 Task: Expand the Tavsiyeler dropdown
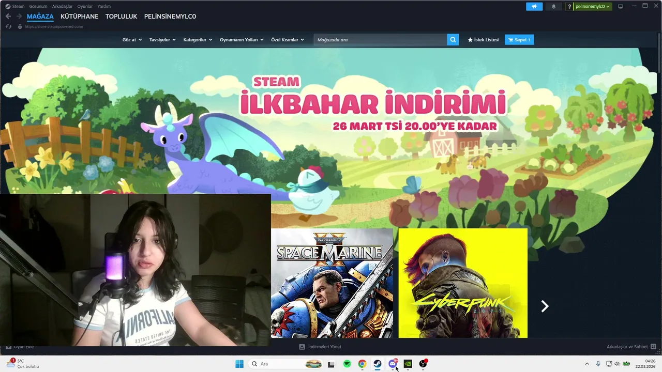162,40
